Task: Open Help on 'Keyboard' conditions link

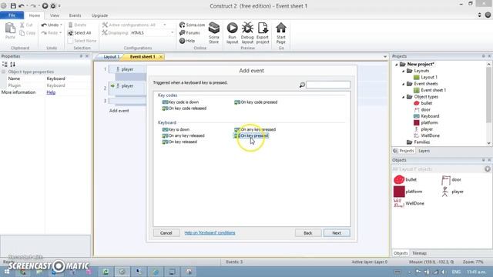Action: [x=210, y=232]
